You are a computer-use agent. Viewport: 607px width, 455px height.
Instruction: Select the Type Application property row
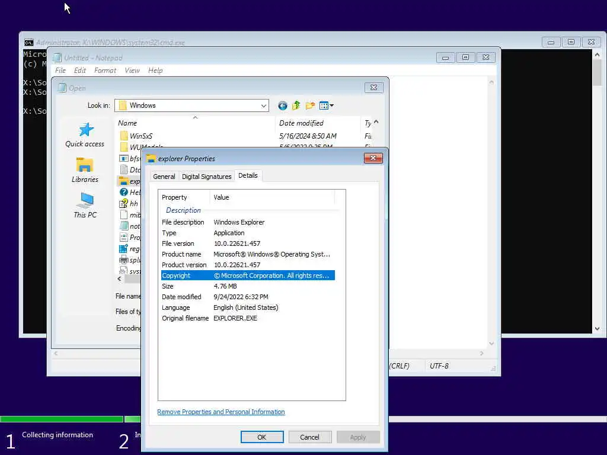pos(248,233)
